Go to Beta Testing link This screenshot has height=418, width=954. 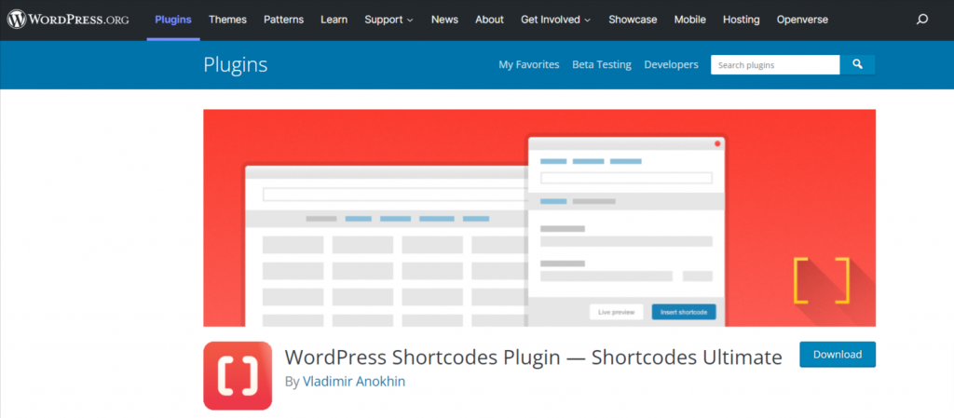(x=602, y=64)
